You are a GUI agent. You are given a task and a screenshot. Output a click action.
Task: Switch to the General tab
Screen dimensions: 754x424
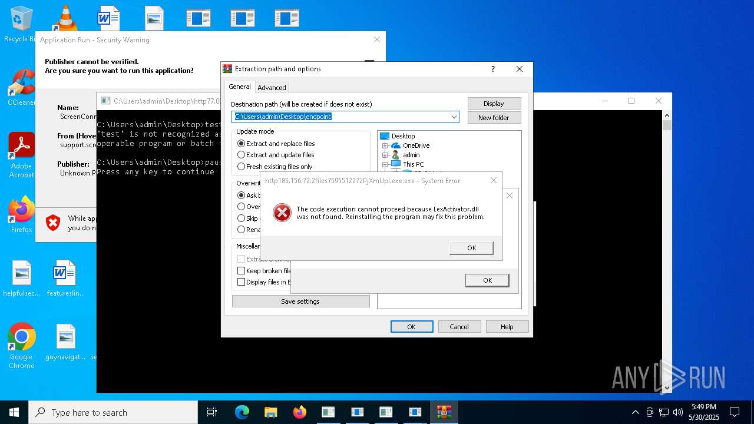(x=240, y=87)
